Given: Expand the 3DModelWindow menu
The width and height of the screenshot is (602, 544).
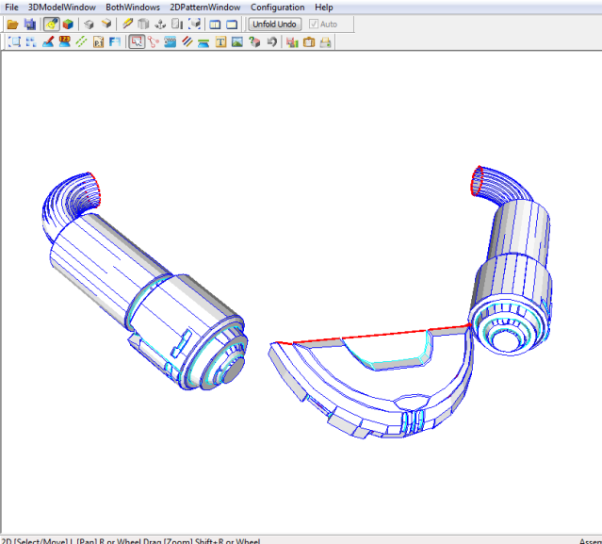Looking at the screenshot, I should (x=62, y=7).
